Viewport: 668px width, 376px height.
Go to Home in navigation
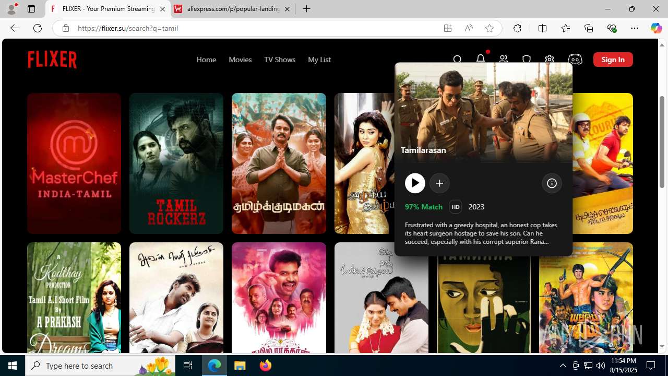click(x=206, y=60)
